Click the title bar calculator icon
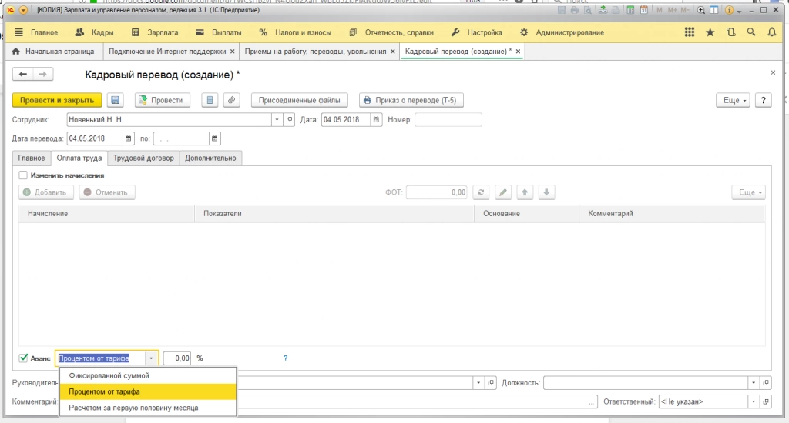The width and height of the screenshot is (789, 423). 630,10
